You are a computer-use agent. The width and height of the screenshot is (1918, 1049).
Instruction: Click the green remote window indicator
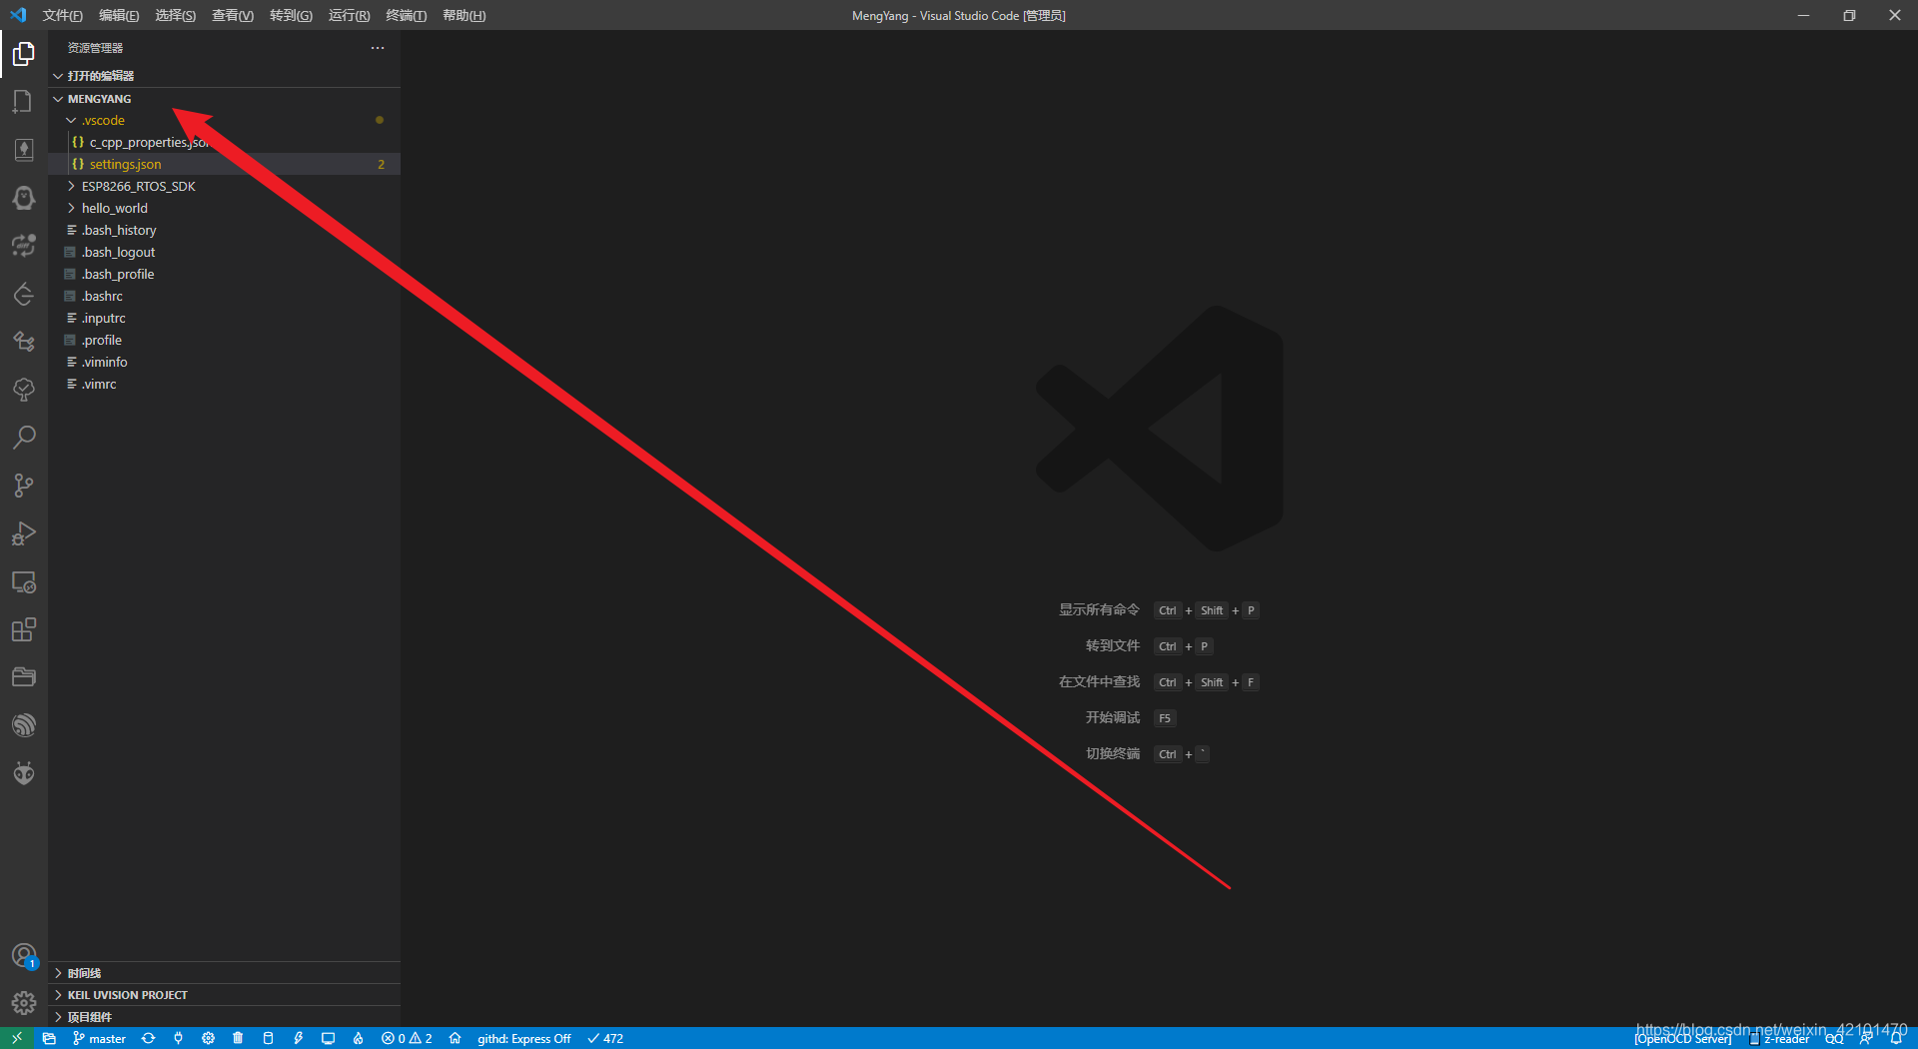click(17, 1038)
